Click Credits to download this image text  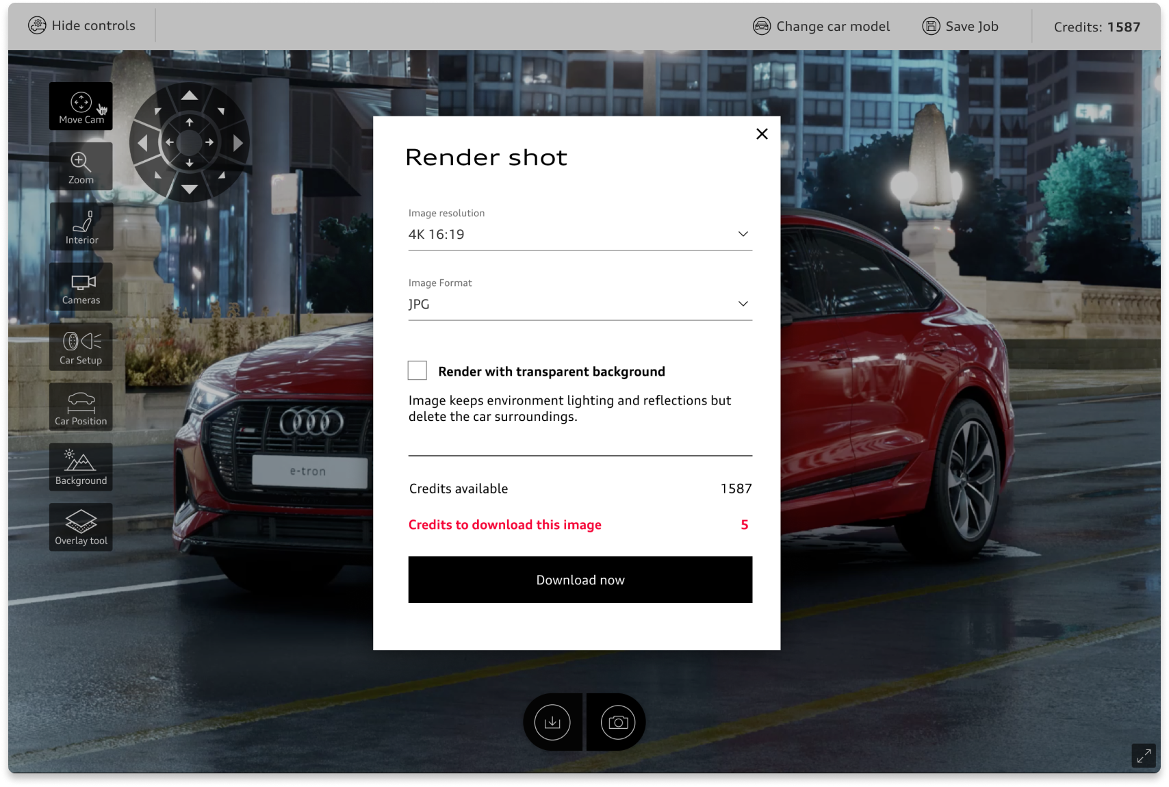click(505, 525)
